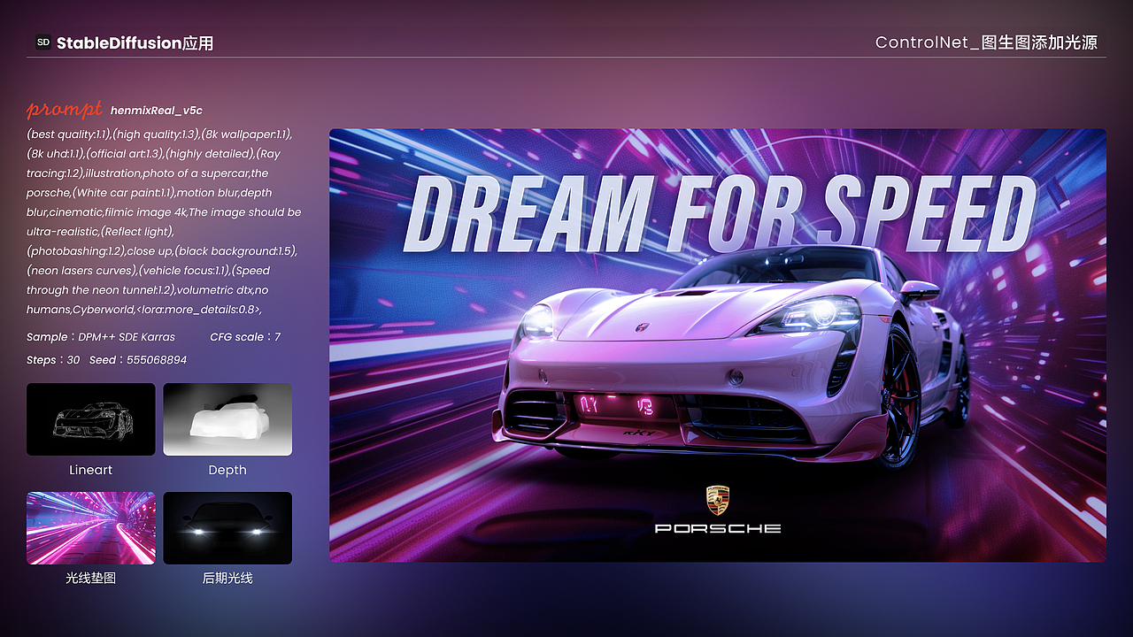Click the hood emblem on the car
Screen dimensions: 1133x637
[642, 326]
